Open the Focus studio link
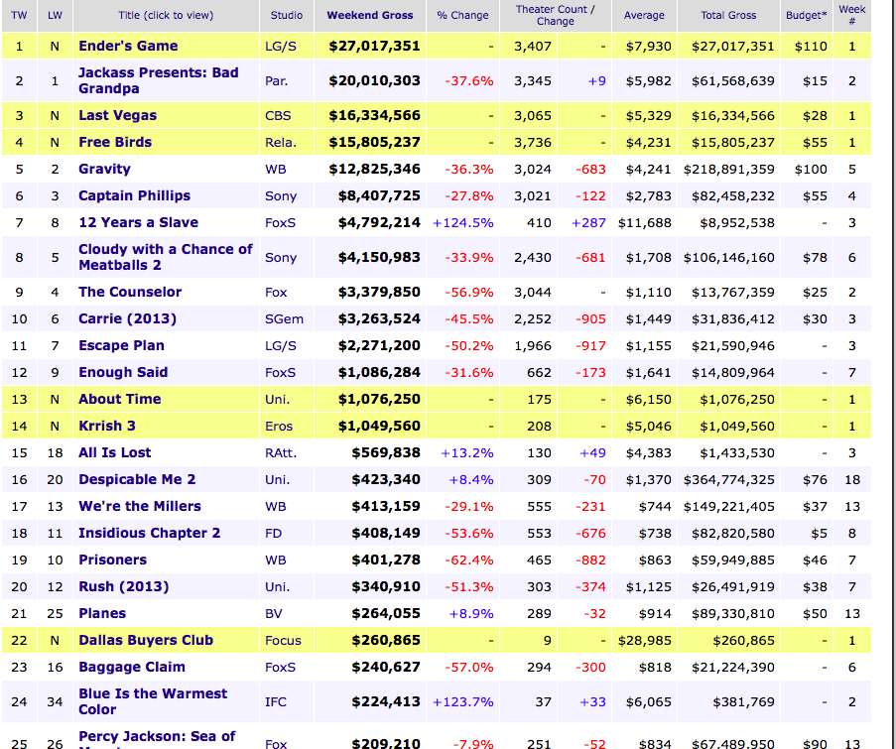 coord(283,641)
